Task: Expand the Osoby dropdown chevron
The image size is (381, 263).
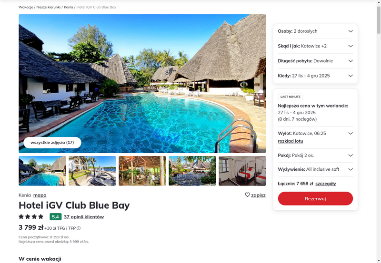Action: point(351,31)
